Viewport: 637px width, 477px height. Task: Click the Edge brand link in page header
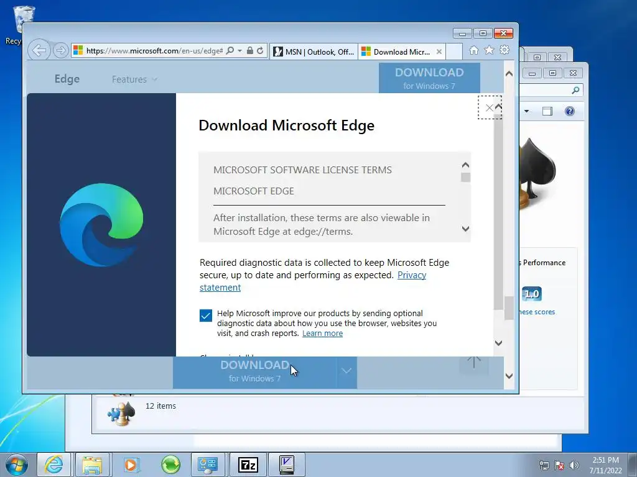tap(67, 79)
